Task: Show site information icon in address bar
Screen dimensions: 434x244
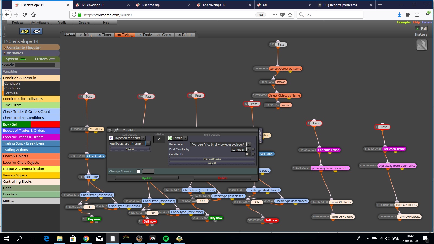Action: pos(74,15)
